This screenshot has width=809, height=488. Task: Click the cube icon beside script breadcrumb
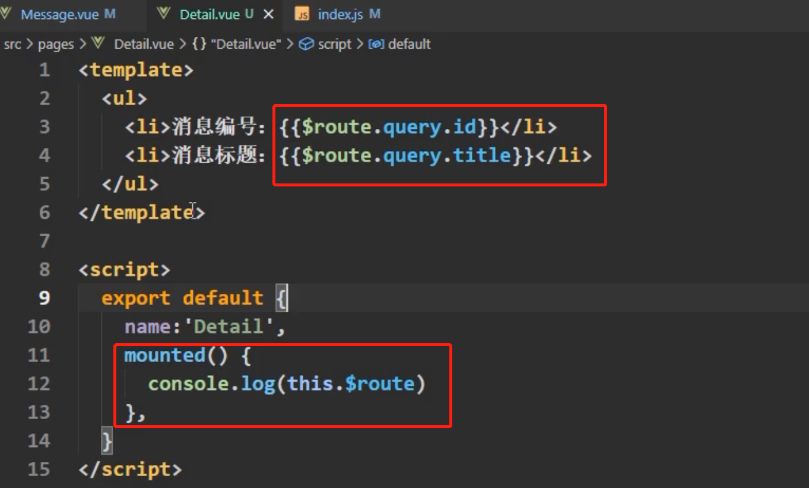pos(306,45)
